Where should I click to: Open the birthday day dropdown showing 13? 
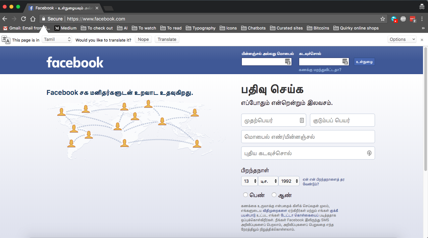pos(250,181)
